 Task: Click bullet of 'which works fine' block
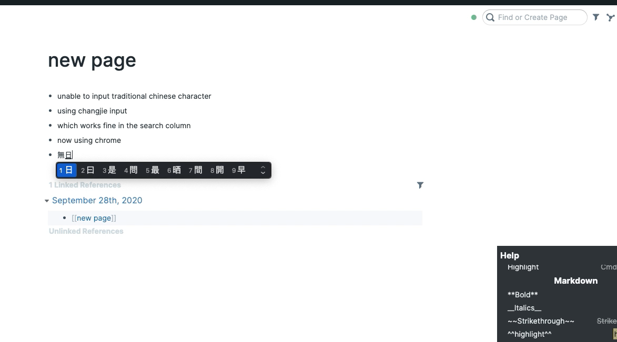(50, 126)
